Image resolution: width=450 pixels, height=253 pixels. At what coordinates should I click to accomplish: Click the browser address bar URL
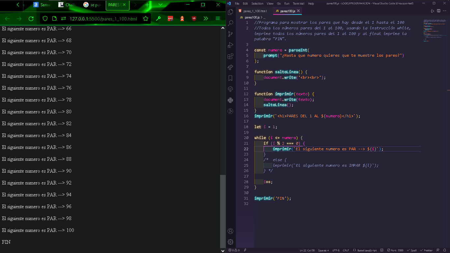point(103,19)
